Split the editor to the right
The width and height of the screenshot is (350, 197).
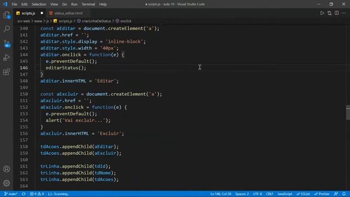337,13
